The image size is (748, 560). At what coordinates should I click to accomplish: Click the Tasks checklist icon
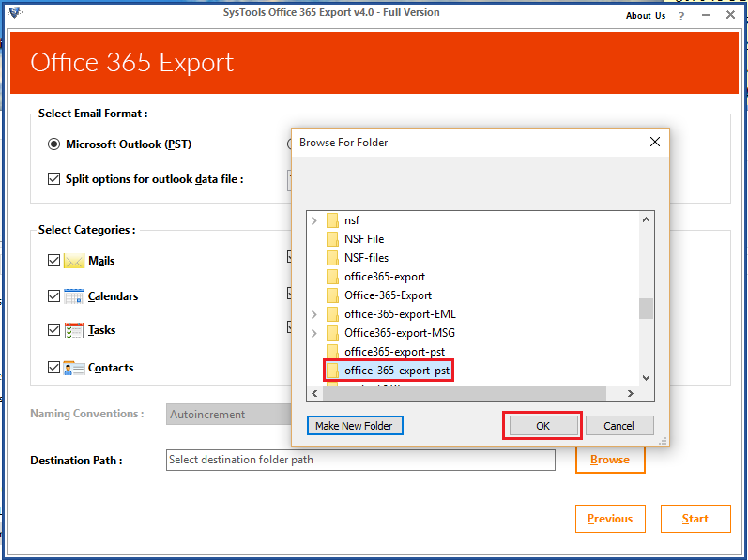[x=74, y=330]
